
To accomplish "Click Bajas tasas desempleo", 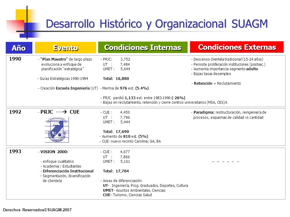I will pos(211,74).
